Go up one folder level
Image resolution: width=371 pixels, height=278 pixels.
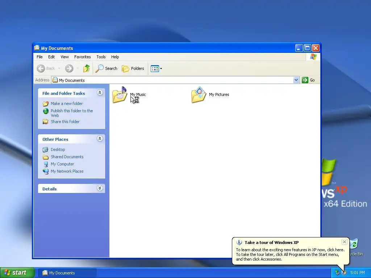(x=86, y=68)
